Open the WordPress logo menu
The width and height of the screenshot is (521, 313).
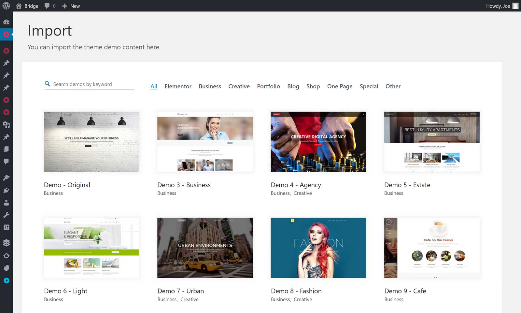point(6,6)
